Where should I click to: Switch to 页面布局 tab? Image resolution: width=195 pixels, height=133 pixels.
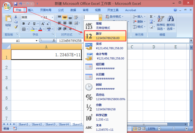point(45,10)
